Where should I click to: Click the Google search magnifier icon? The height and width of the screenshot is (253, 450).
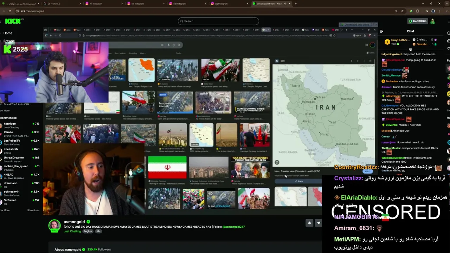(179, 45)
